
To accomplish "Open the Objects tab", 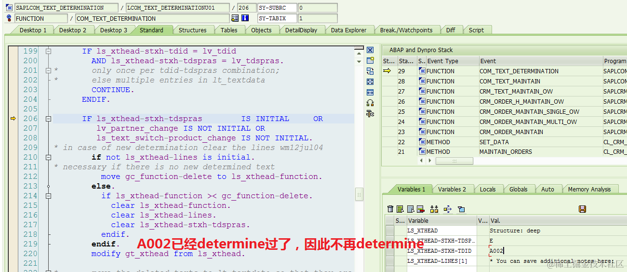I will (261, 30).
